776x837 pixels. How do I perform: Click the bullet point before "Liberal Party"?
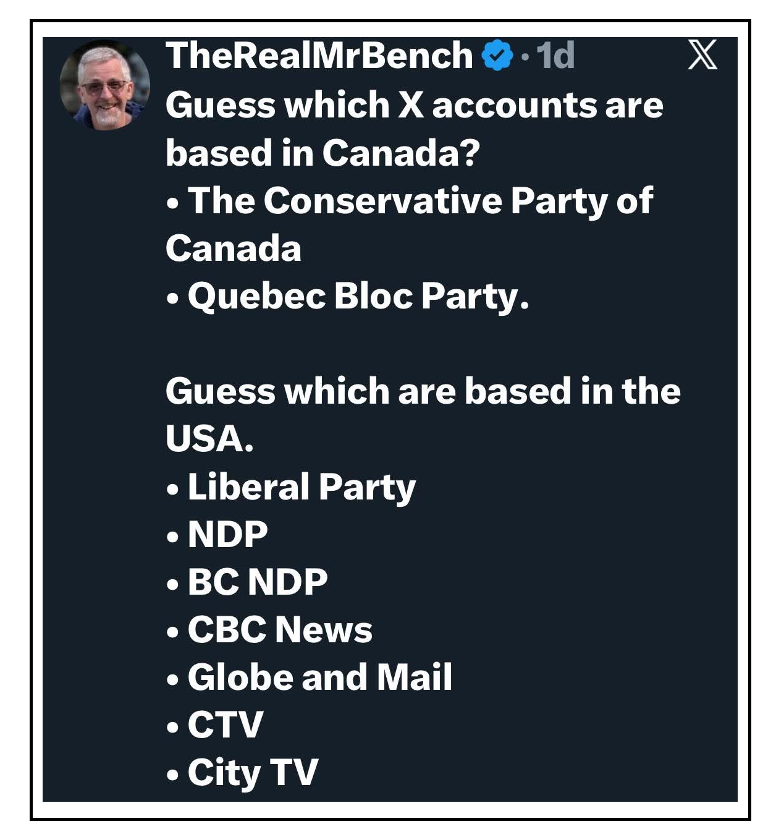click(x=172, y=490)
